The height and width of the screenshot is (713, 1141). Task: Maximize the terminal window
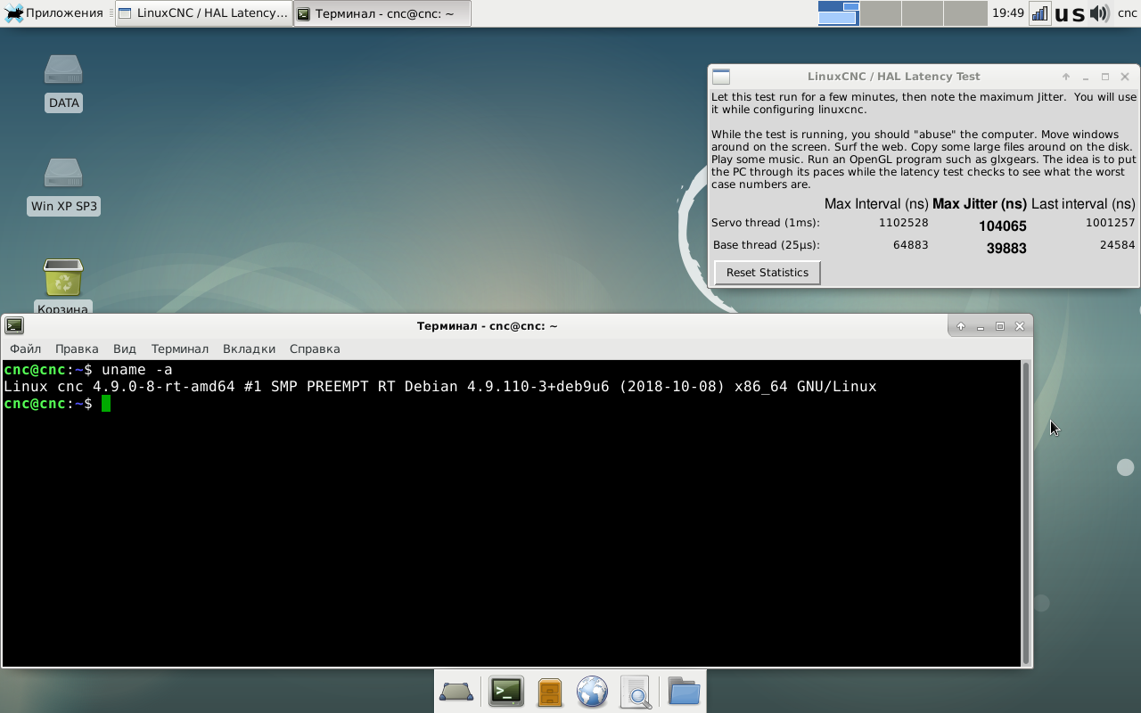1000,326
